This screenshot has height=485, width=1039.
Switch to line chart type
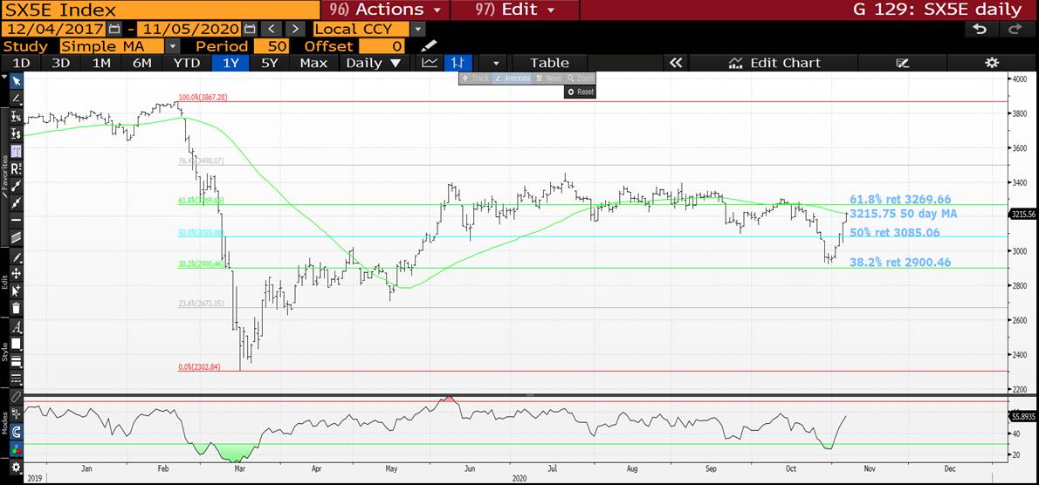(430, 63)
